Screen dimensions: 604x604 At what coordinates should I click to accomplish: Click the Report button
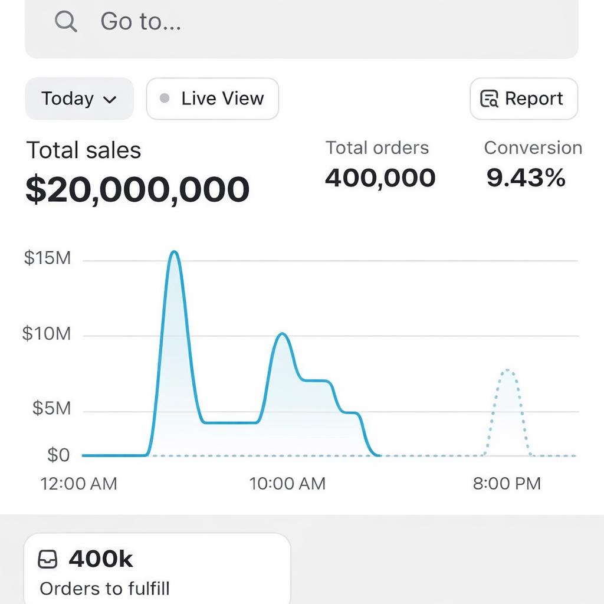click(x=523, y=99)
